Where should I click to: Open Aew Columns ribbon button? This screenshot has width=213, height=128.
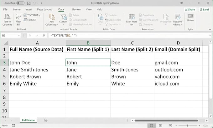pos(52,20)
